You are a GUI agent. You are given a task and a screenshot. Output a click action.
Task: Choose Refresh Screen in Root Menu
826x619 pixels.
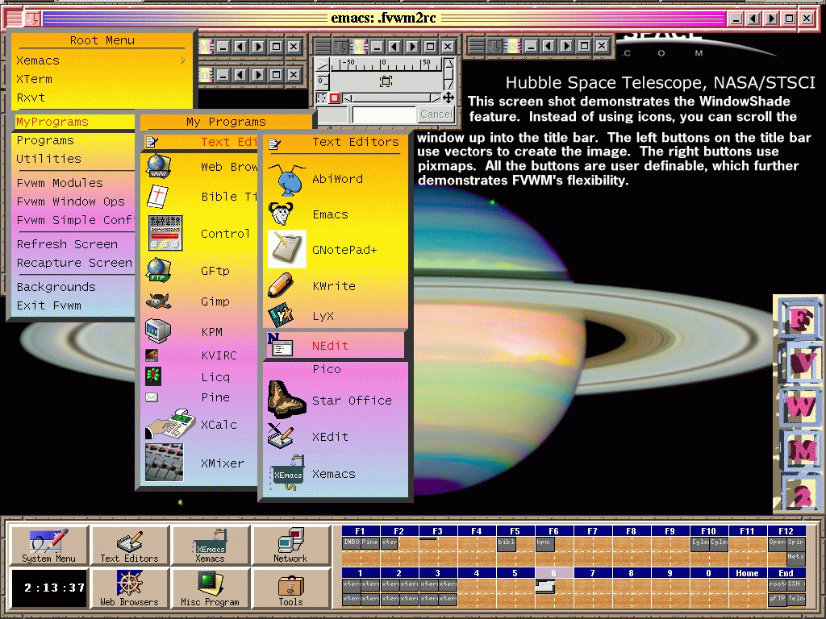tap(73, 244)
